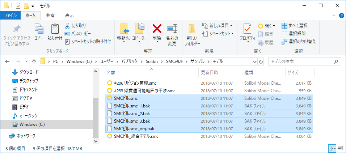Image resolution: width=346 pixels, height=153 pixels.
Task: Switch to the 表示 tab
Action: pyautogui.click(x=69, y=16)
